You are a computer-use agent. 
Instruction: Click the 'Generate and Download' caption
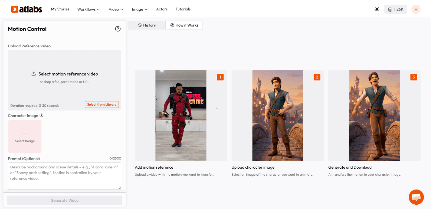tap(350, 167)
